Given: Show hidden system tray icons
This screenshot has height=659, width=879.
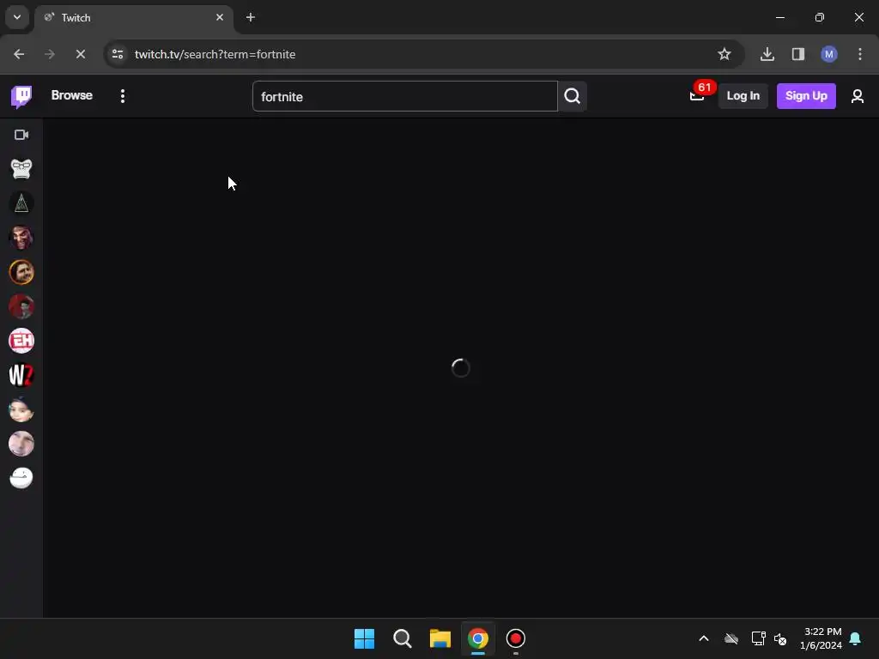Looking at the screenshot, I should pos(704,638).
